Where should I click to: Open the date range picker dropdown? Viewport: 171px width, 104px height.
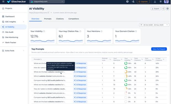tap(154, 25)
